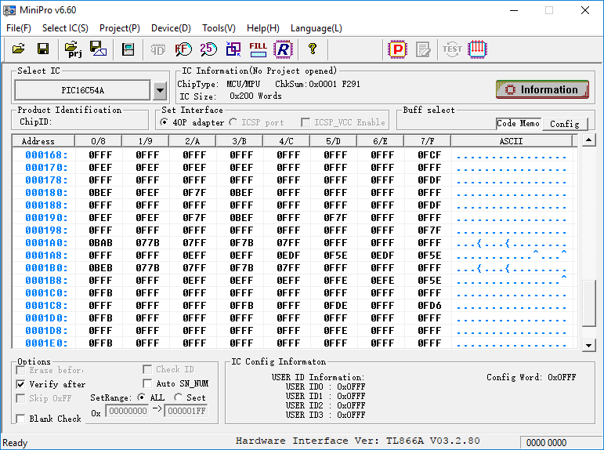Select the Sect range radio button
Viewport: 604px width, 450px height.
point(178,397)
